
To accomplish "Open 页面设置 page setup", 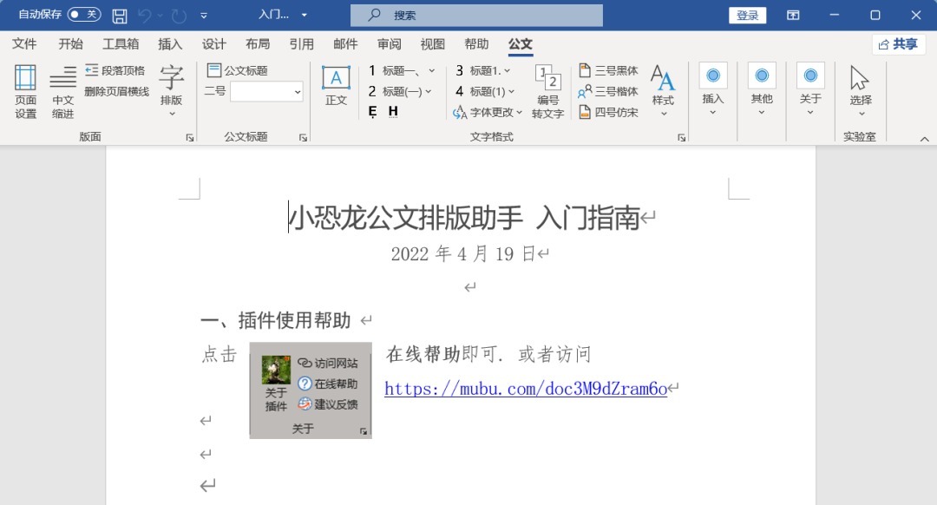I will [x=25, y=91].
